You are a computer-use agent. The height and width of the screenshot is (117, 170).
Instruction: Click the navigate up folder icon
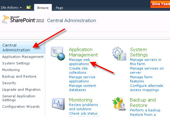29,7
